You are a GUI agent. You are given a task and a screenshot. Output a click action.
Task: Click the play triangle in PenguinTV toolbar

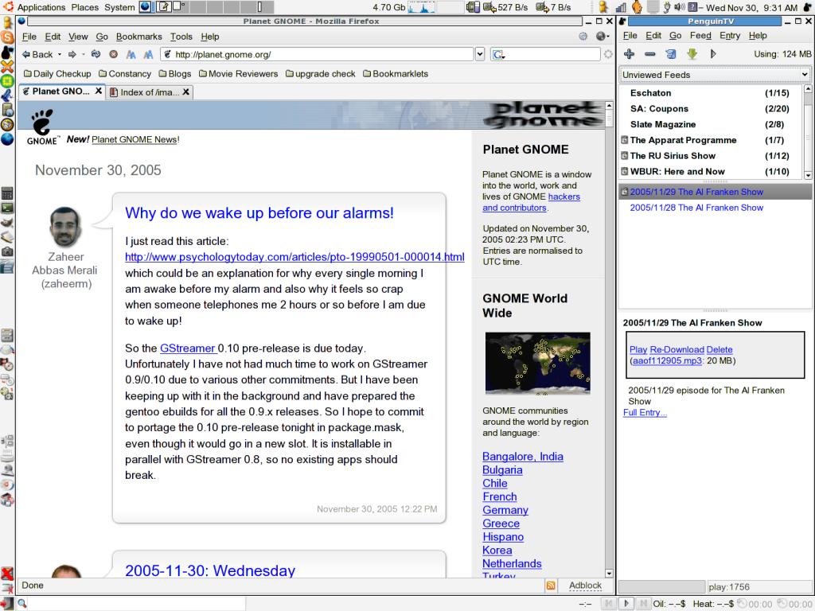[x=713, y=53]
